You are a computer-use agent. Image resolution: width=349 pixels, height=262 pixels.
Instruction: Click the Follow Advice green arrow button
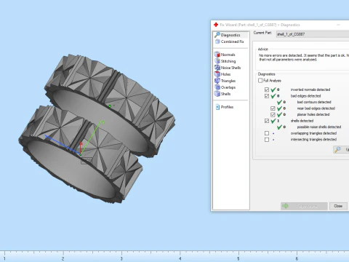point(304,206)
